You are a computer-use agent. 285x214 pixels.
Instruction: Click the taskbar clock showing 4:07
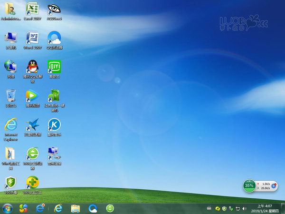click(x=265, y=209)
